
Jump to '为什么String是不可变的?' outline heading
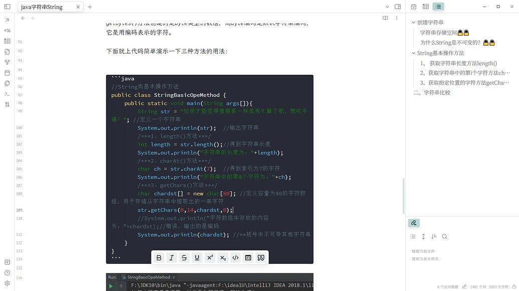coord(457,42)
